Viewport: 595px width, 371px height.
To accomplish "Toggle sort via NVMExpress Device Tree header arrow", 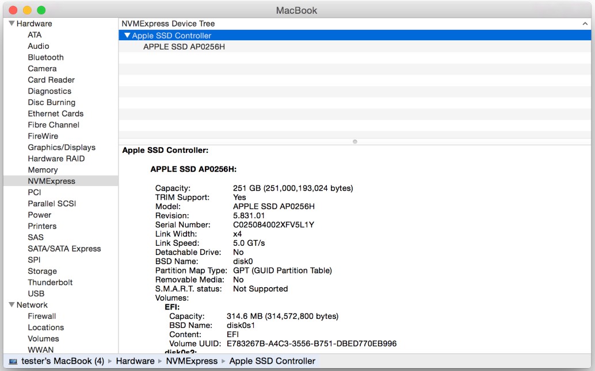I will [x=585, y=24].
